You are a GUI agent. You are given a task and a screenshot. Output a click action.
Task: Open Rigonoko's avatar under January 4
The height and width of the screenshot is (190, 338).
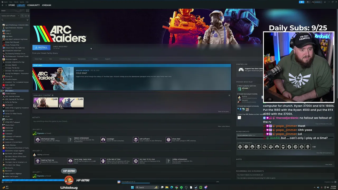pyautogui.click(x=34, y=133)
